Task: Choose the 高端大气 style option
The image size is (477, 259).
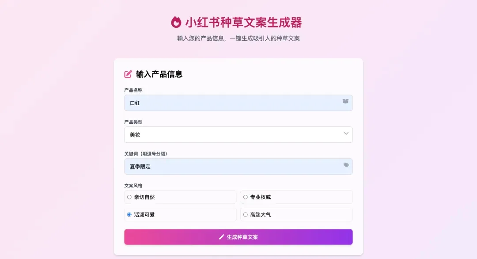Action: click(296, 214)
